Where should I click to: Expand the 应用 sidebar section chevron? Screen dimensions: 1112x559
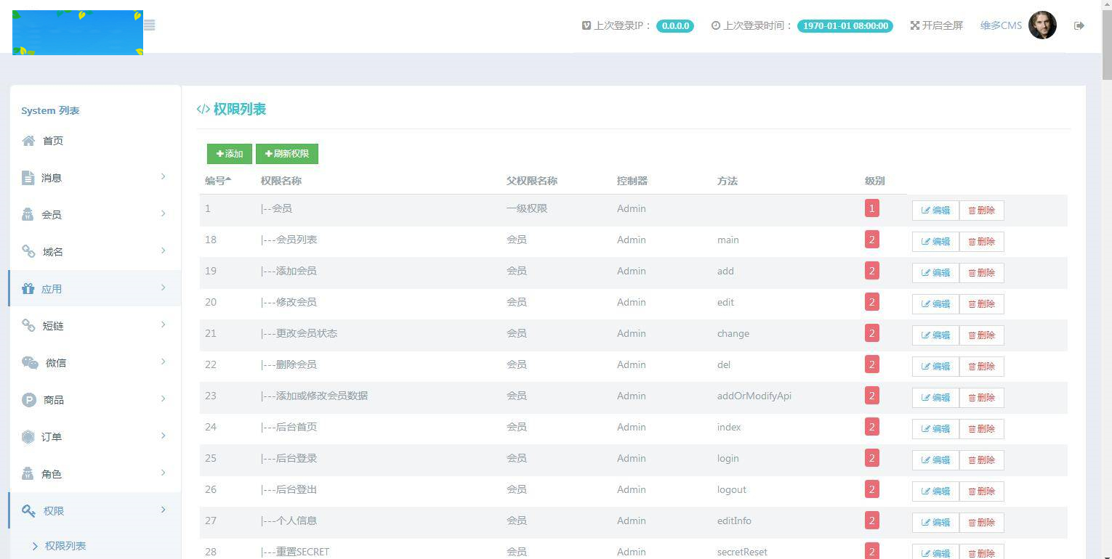point(163,287)
